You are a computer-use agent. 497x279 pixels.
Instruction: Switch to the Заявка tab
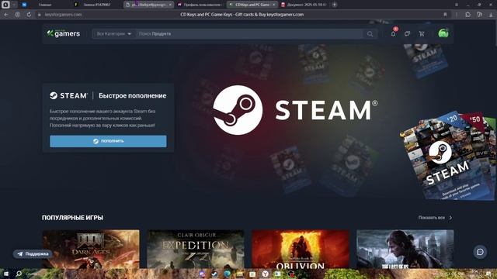pyautogui.click(x=96, y=5)
